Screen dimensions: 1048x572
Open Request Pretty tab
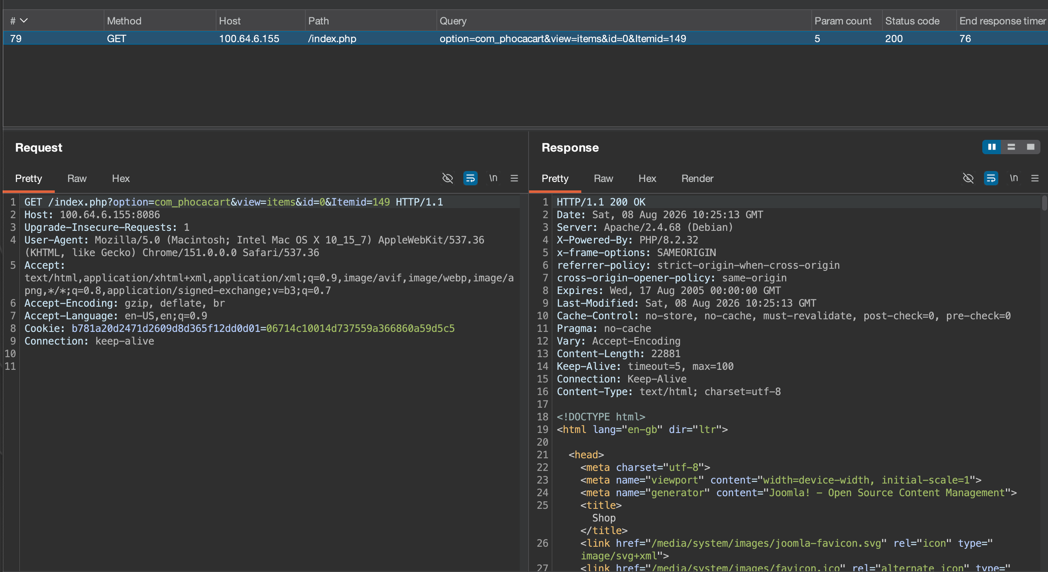point(29,179)
